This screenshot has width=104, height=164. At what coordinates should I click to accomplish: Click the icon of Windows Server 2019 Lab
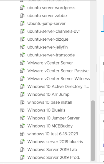(x=22, y=150)
